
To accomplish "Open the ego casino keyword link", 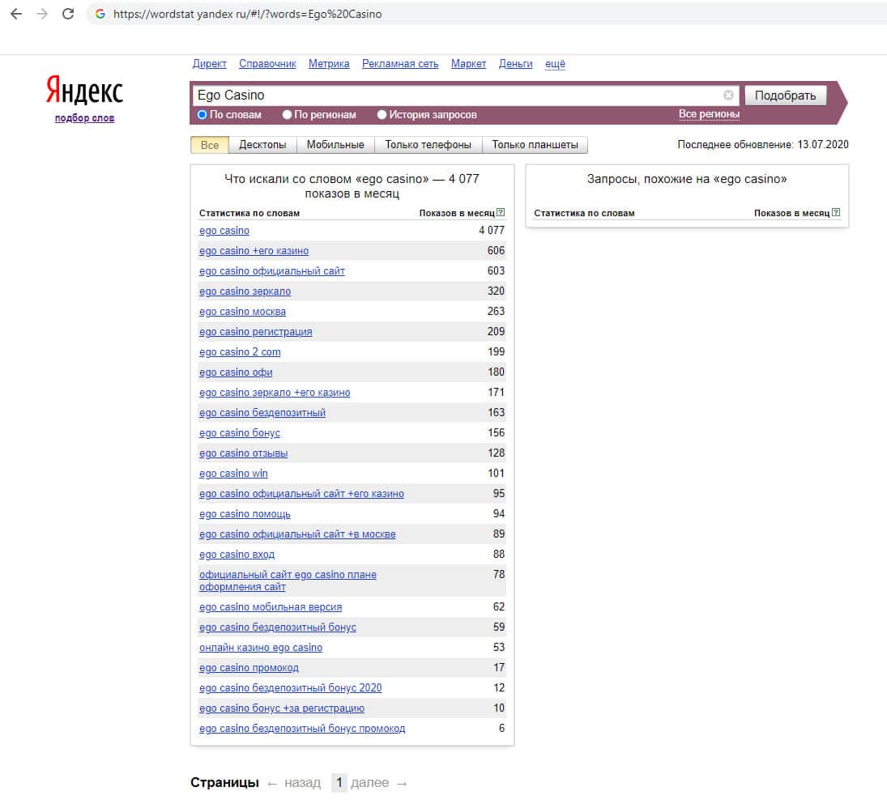I will pyautogui.click(x=224, y=231).
